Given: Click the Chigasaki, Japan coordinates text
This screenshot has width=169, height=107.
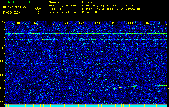Looking at the screenshot, I should [109, 6].
